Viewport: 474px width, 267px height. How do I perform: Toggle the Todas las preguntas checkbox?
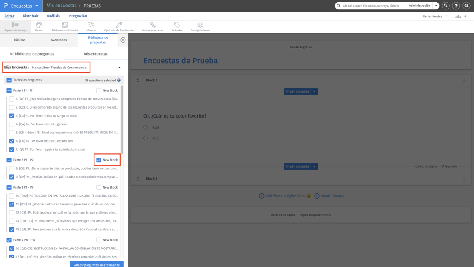click(x=9, y=80)
